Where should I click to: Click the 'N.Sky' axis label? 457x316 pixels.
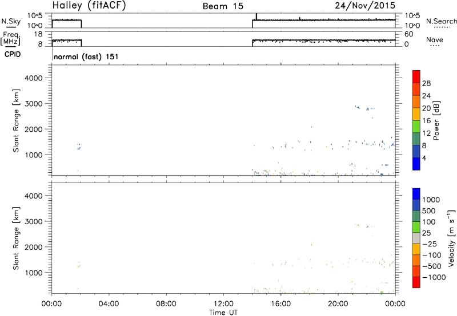coord(11,21)
